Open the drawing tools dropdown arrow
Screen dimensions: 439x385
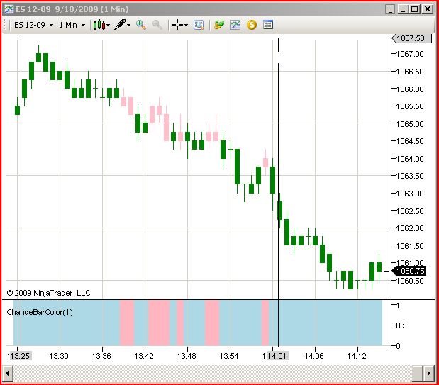129,26
